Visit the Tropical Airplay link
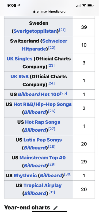This screenshot has width=99, height=214. (x=43, y=185)
